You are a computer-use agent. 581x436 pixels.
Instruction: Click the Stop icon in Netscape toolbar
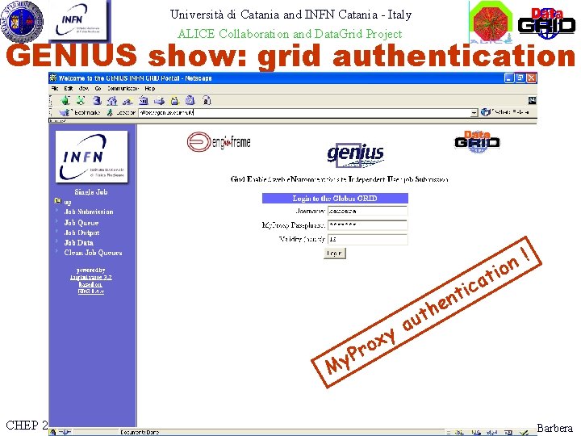207,100
